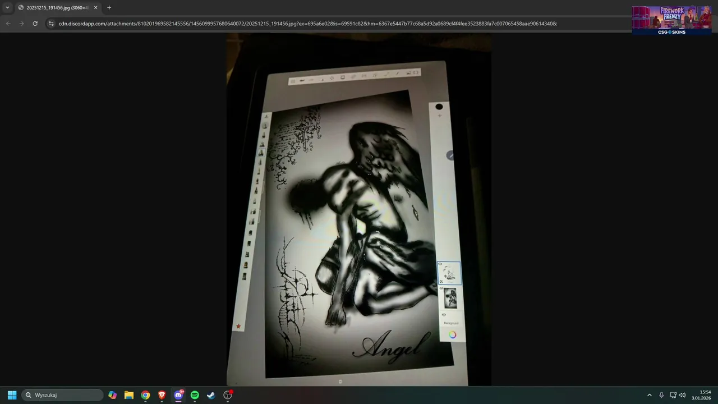
Task: Switch to Google Chrome on the taskbar
Action: 145,395
